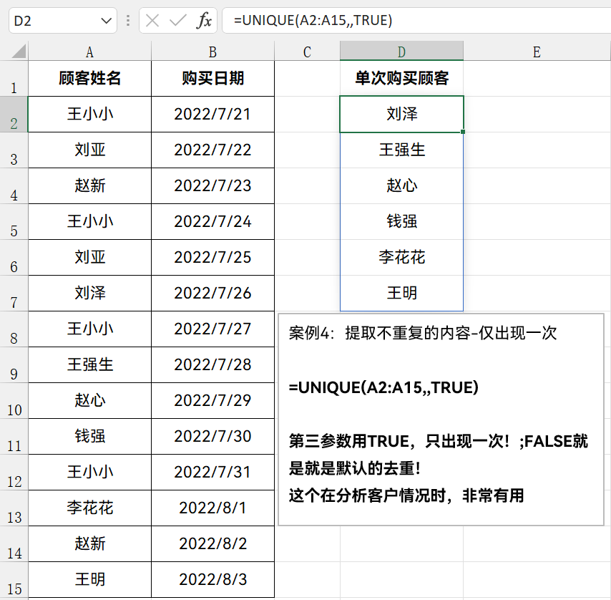Viewport: 611px width, 600px height.
Task: Select row 13 header
Action: [14, 508]
